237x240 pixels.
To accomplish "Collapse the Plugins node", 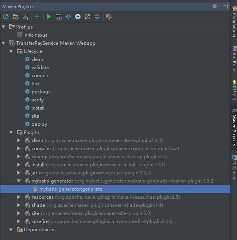I will tap(11, 132).
